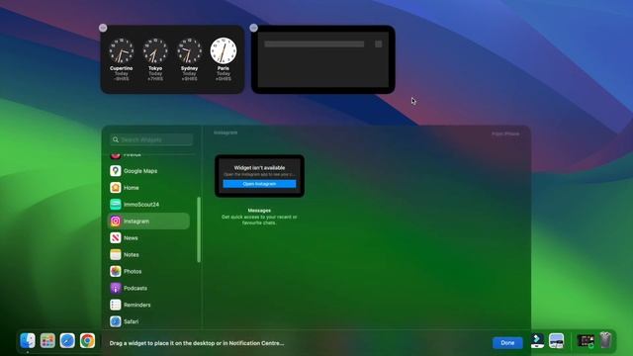The image size is (633, 356).
Task: Click the Messages widget title text
Action: click(x=259, y=211)
